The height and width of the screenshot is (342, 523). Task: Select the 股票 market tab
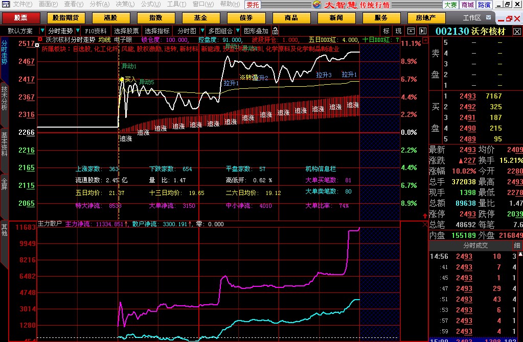(21, 18)
